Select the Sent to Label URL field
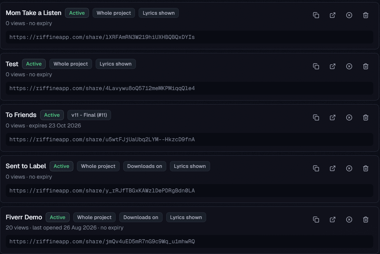 coord(190,191)
